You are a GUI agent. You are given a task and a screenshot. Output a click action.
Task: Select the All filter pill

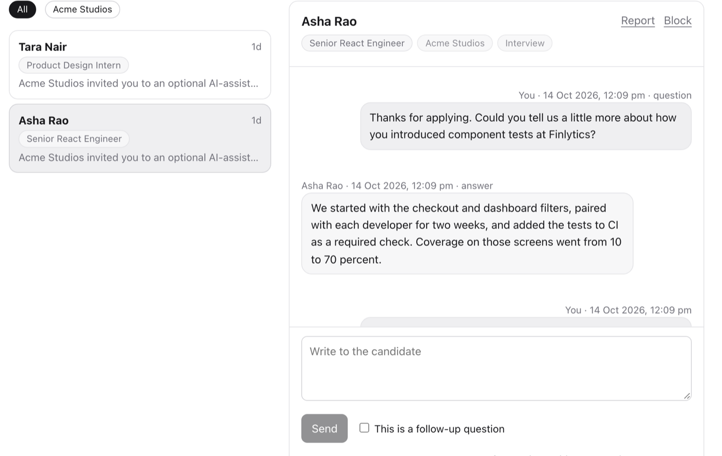point(23,9)
